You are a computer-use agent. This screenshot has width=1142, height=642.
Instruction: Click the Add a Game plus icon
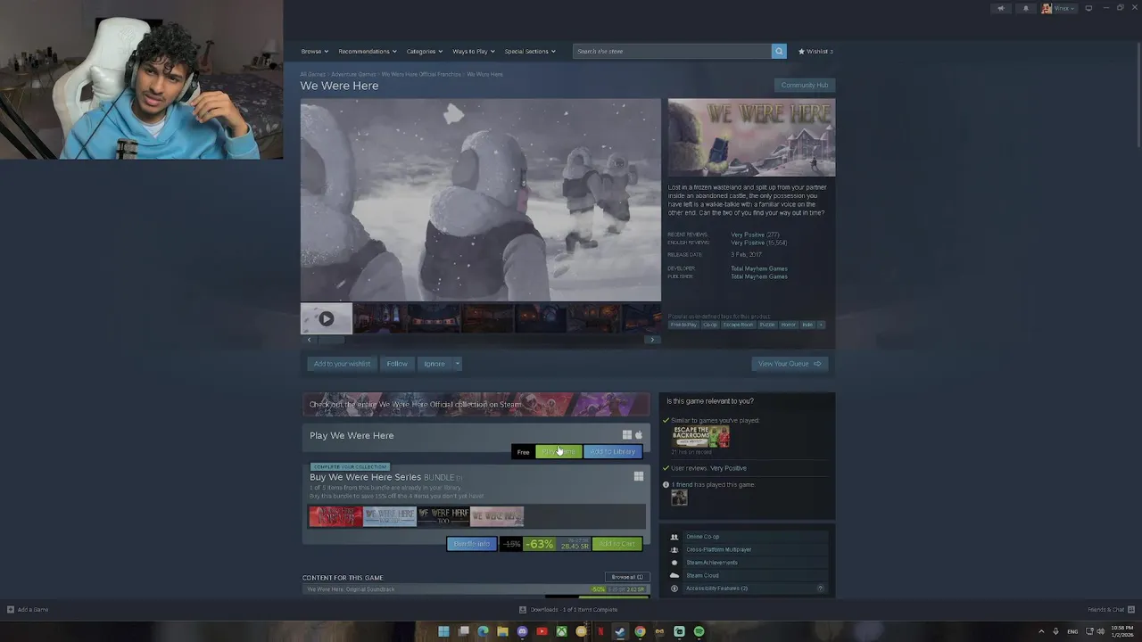[x=11, y=610]
